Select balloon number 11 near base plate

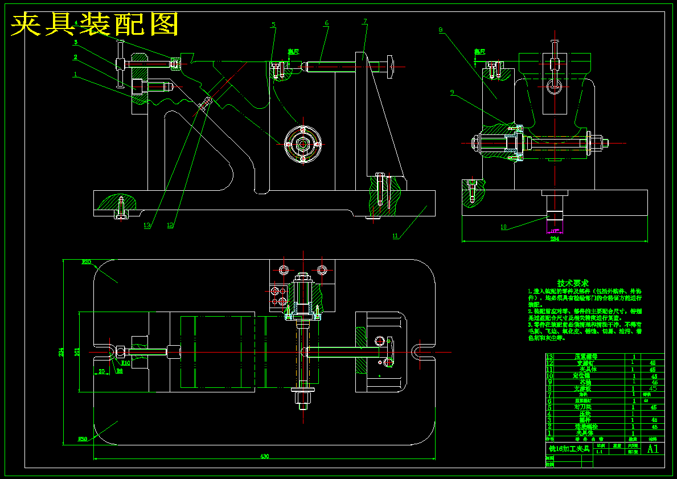pyautogui.click(x=396, y=236)
